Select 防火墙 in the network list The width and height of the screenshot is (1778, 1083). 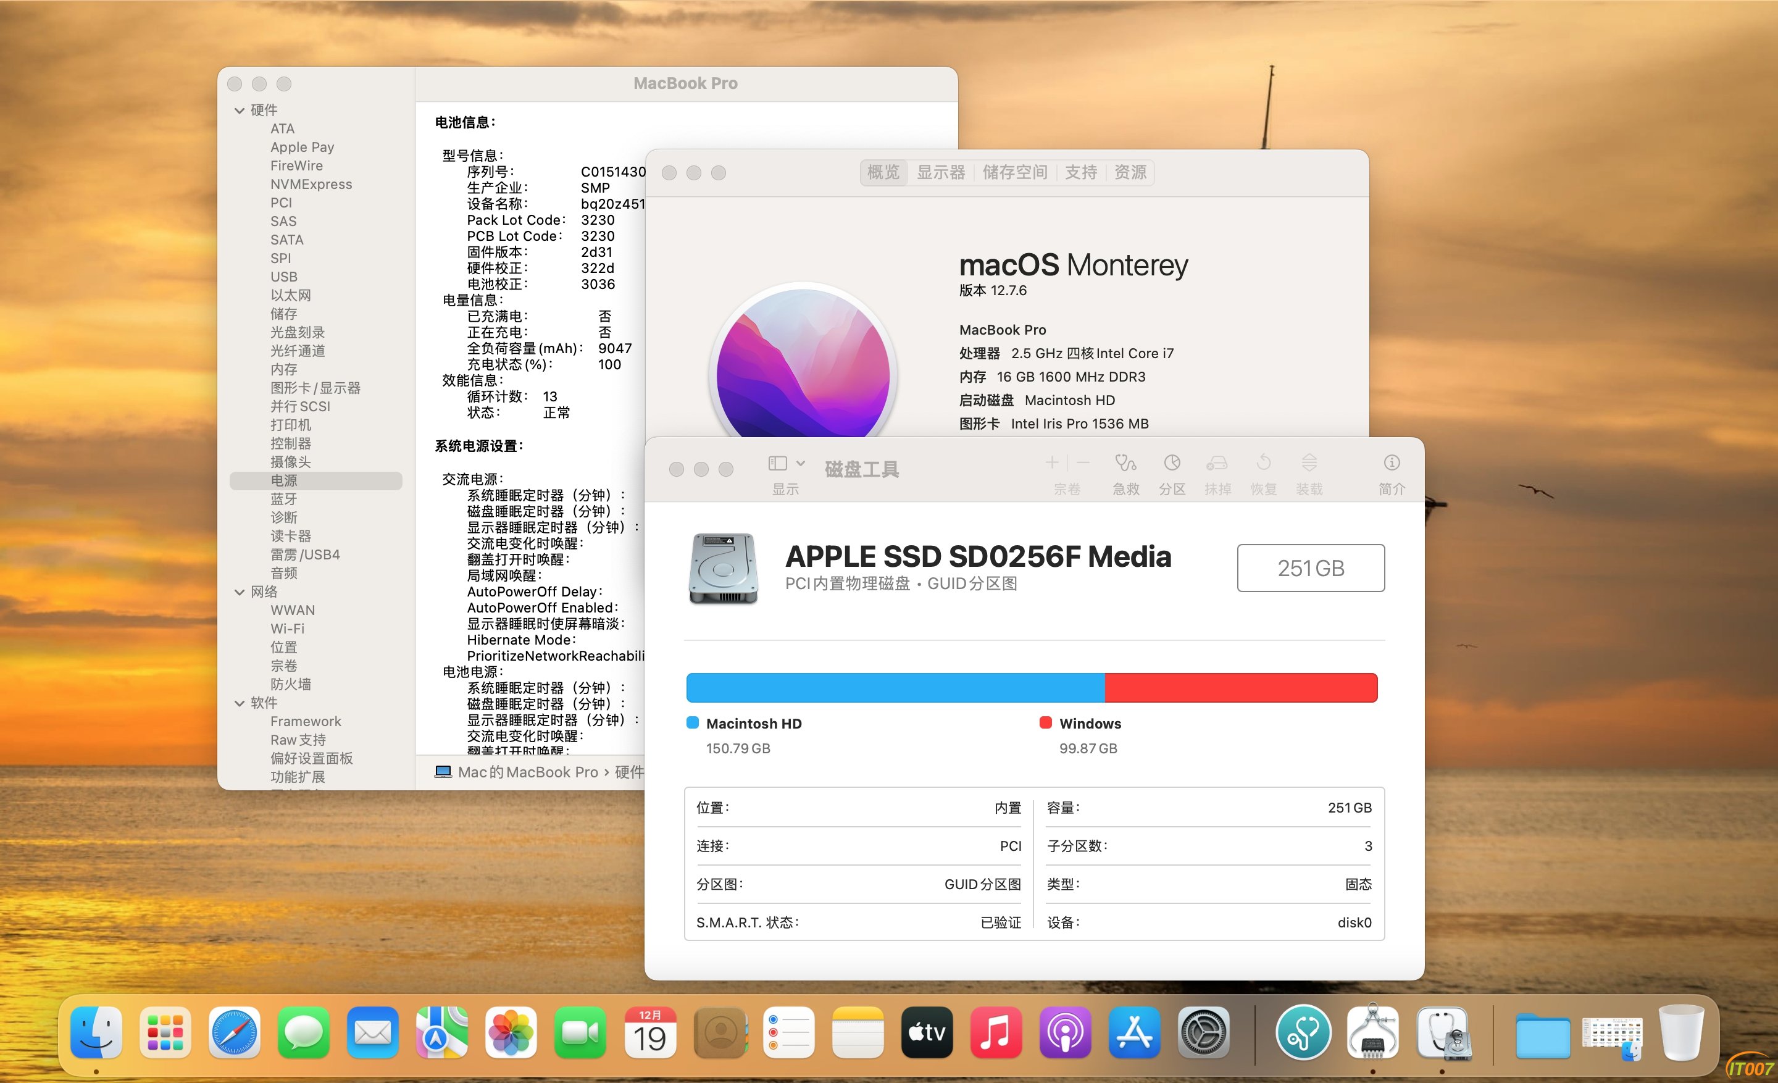[x=291, y=685]
